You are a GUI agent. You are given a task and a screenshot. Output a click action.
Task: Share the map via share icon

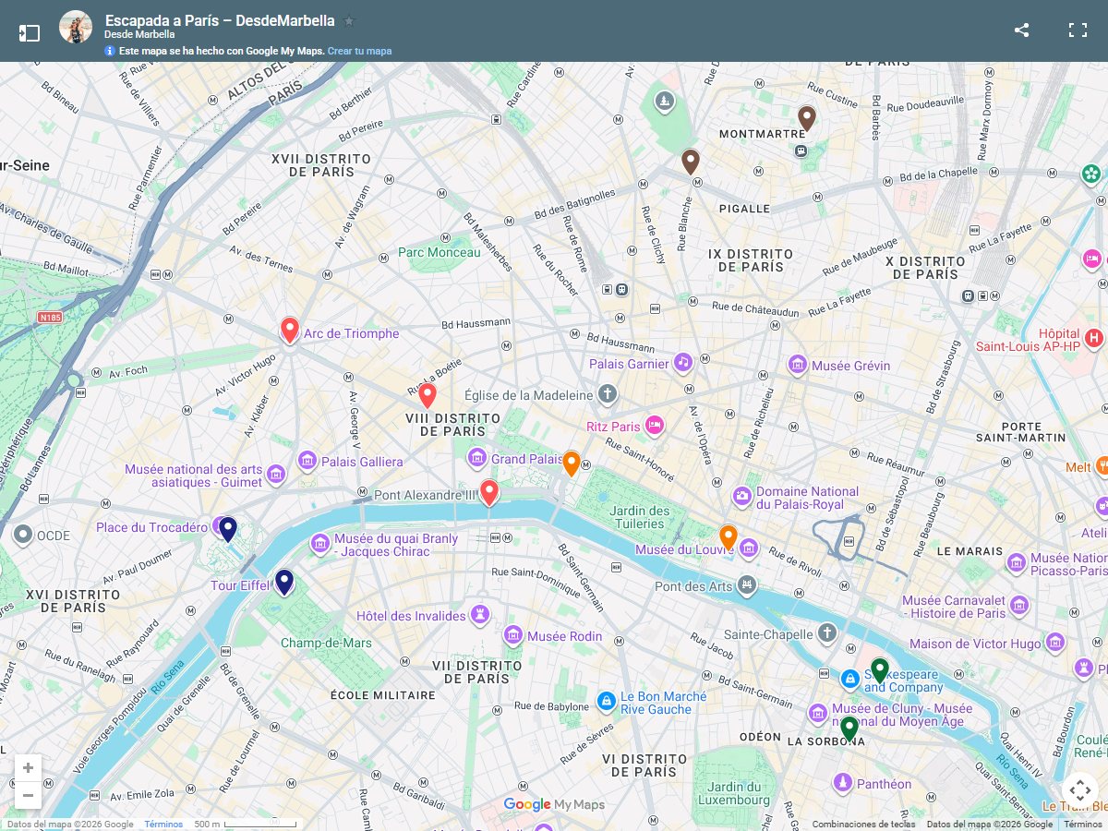[1021, 30]
